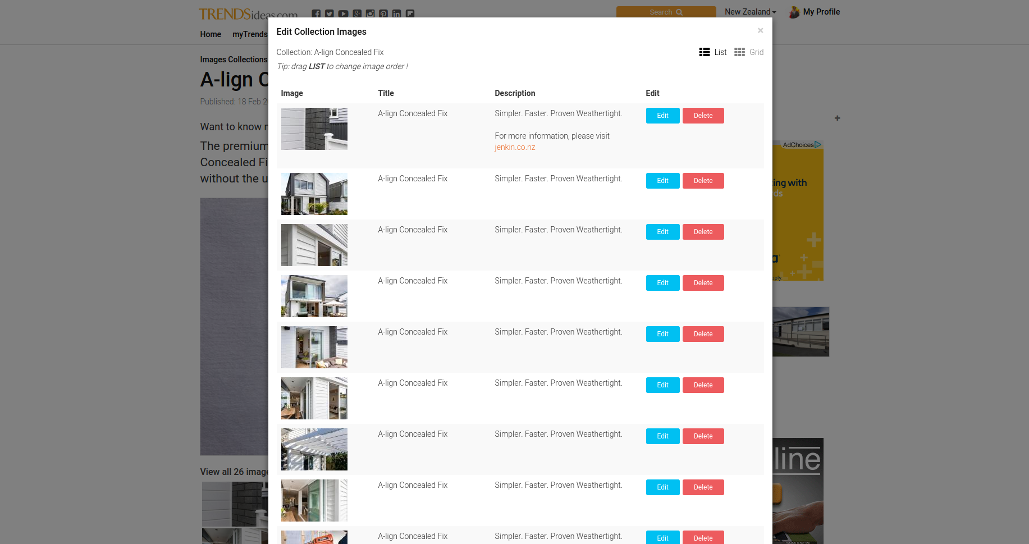Open the Instagram social icon
Screen dimensions: 1029x544
coord(370,13)
